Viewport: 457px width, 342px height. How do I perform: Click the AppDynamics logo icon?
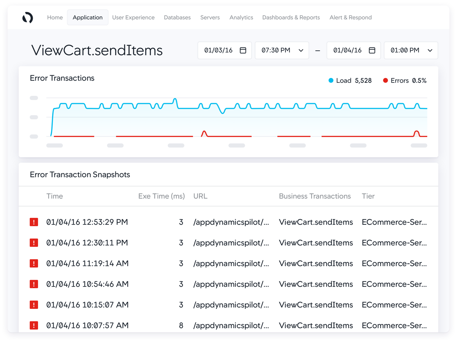point(28,18)
